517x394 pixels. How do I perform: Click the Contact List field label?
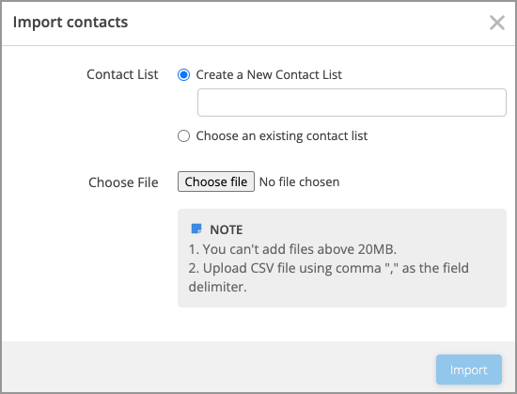pyautogui.click(x=122, y=74)
